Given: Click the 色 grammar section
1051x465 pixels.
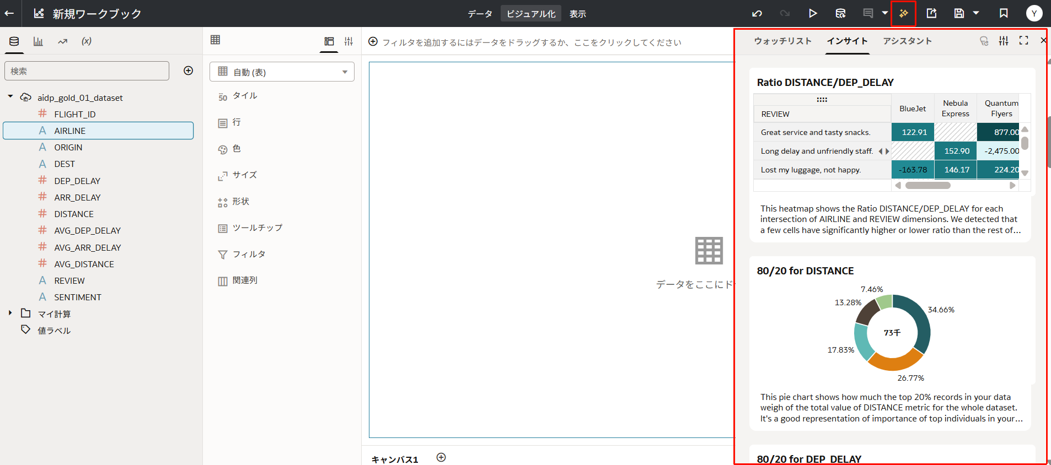Looking at the screenshot, I should click(237, 148).
